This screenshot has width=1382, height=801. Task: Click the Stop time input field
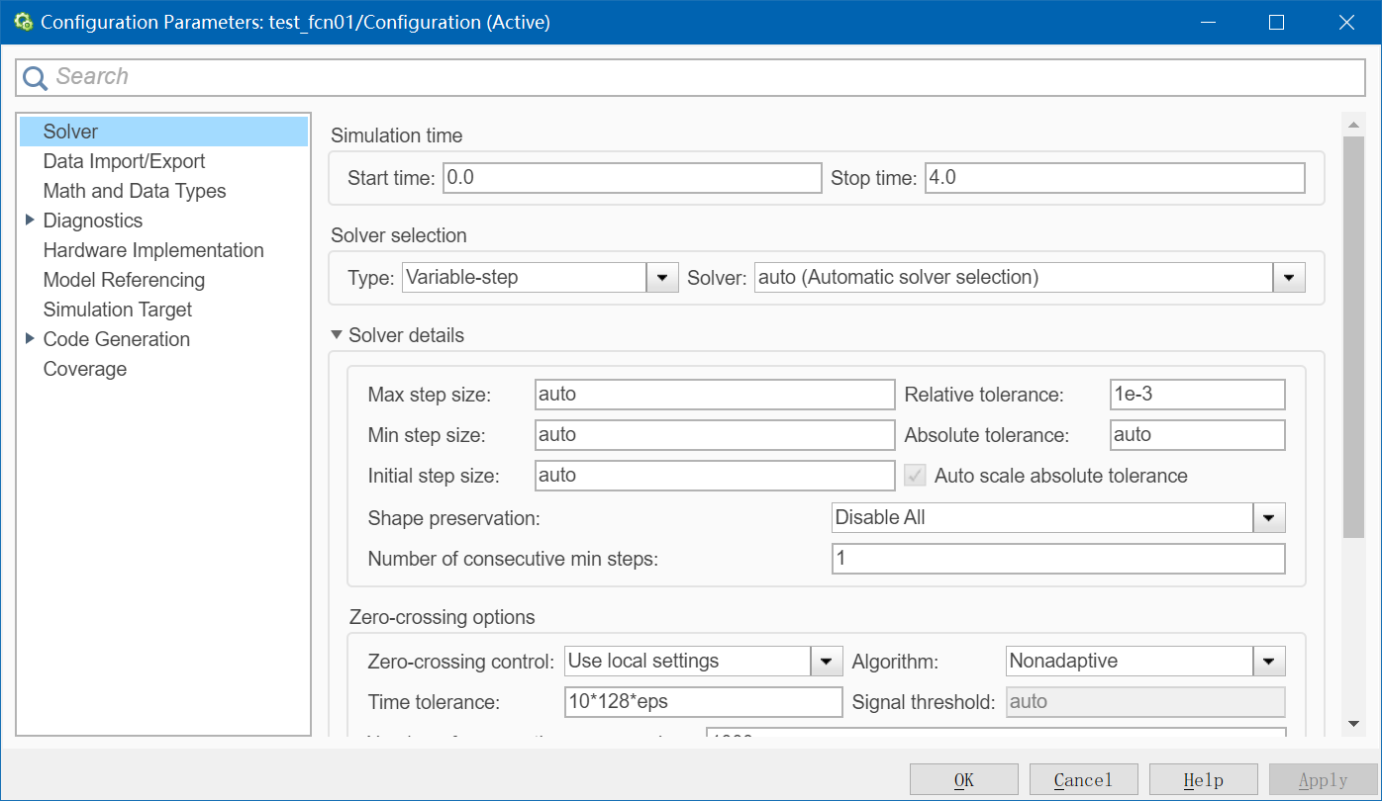1114,178
